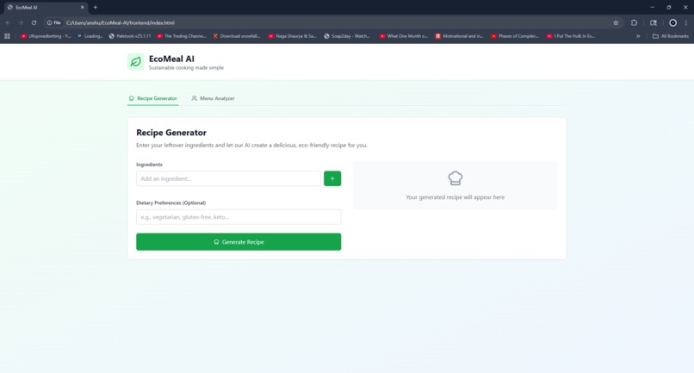
Task: Open the Soap2day bookmark
Action: click(x=347, y=36)
